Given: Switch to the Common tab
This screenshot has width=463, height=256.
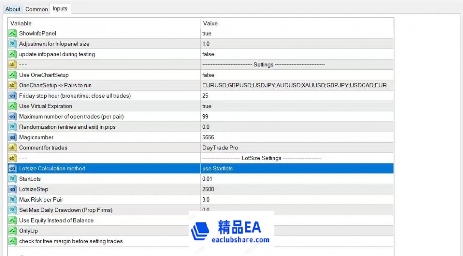Looking at the screenshot, I should tap(36, 9).
